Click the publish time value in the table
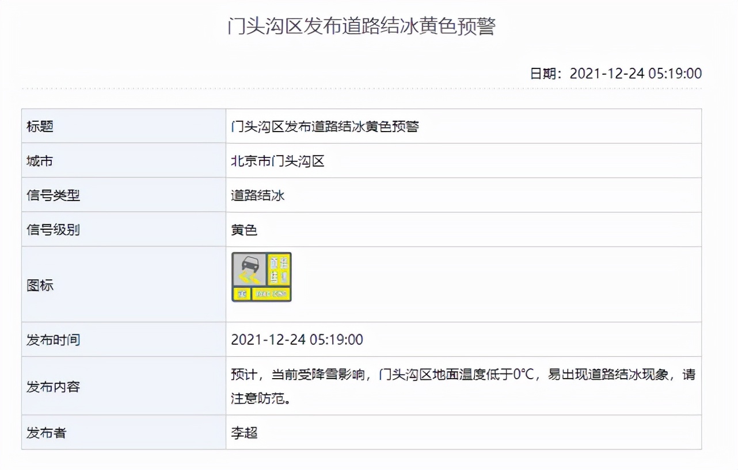Image resolution: width=738 pixels, height=470 pixels. click(296, 340)
